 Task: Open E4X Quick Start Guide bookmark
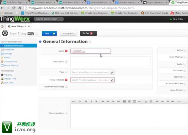pos(155,13)
